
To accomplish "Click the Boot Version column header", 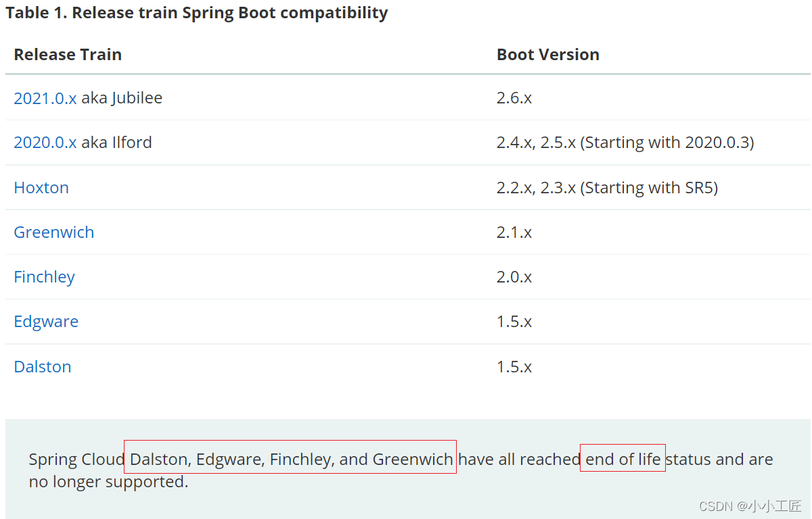I will 547,55.
